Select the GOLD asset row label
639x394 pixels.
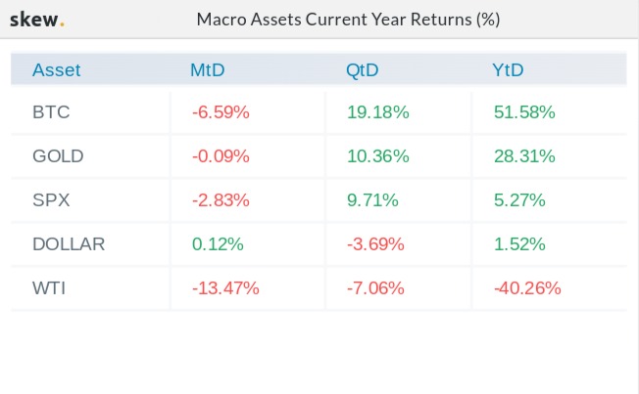58,156
